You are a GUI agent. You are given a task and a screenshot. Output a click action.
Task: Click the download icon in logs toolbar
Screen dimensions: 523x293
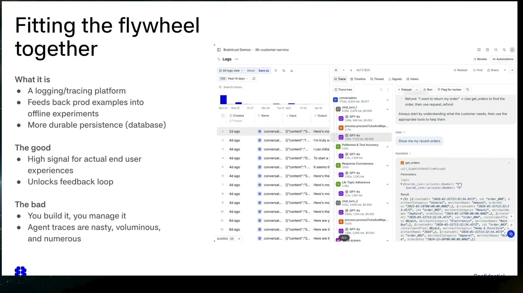click(292, 70)
